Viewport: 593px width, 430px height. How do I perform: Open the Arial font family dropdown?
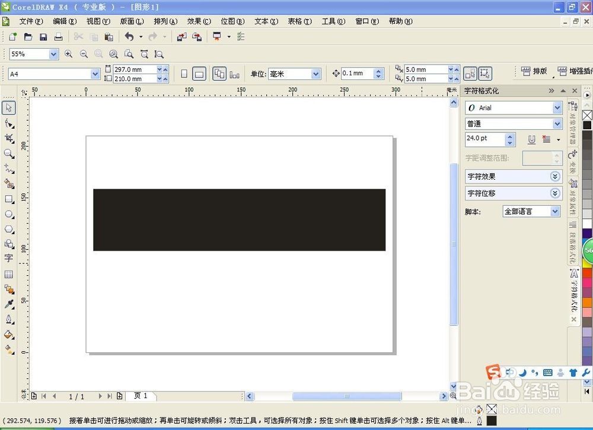556,107
